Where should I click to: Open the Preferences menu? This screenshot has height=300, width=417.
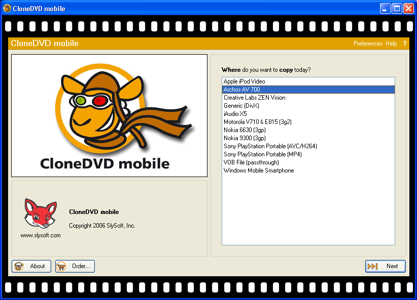(368, 44)
